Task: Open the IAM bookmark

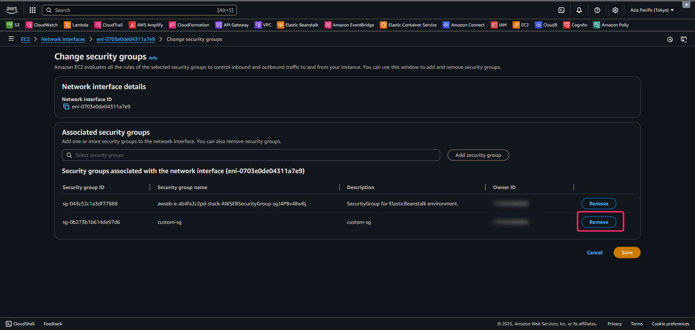Action: [x=499, y=25]
